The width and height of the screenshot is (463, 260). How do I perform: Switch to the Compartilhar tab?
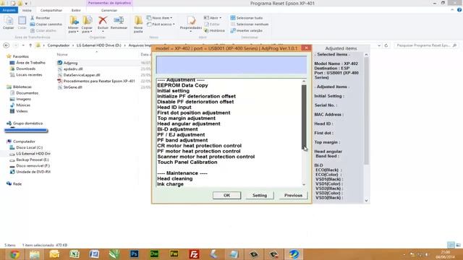tap(51, 10)
